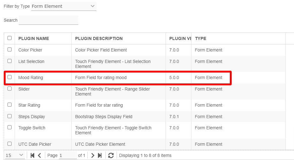
Task: Click the Steps Display plugin name
Action: (x=31, y=117)
